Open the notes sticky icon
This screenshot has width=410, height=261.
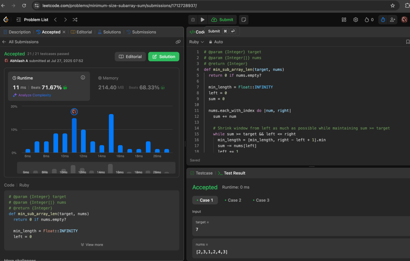[x=243, y=20]
